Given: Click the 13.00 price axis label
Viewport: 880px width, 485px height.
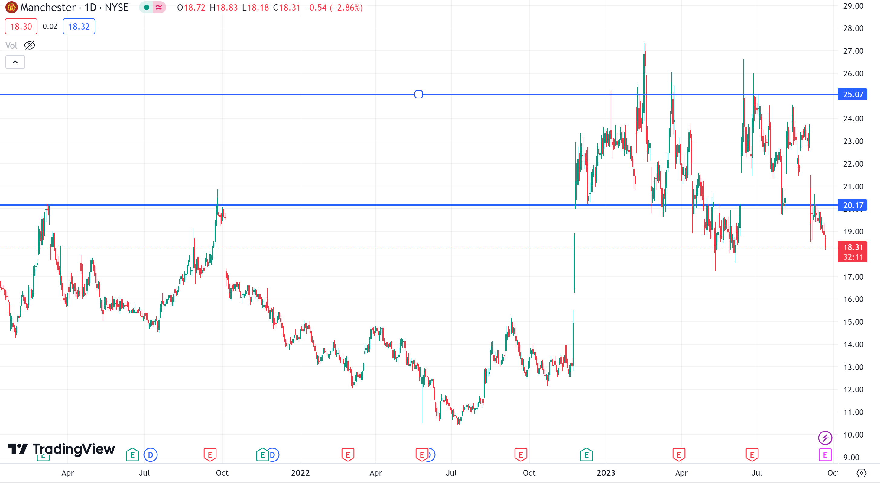Looking at the screenshot, I should (x=853, y=368).
